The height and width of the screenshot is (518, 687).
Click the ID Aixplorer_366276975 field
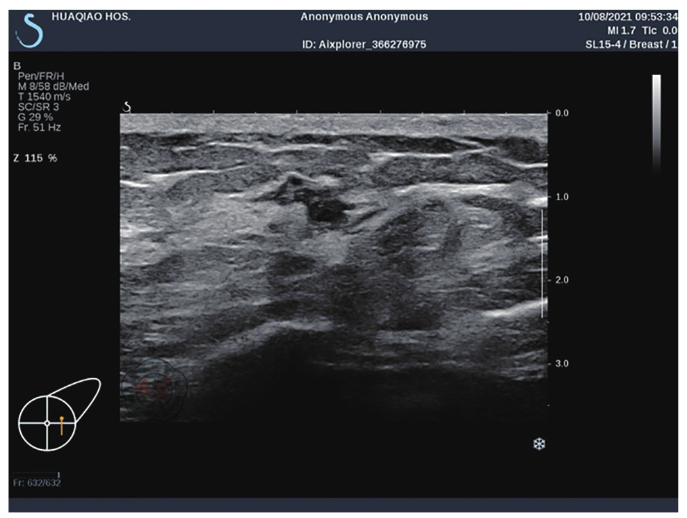tap(364, 44)
